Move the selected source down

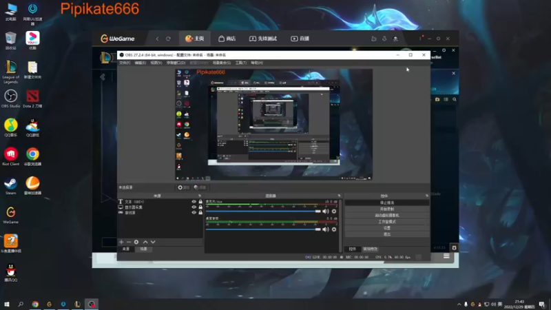click(153, 242)
